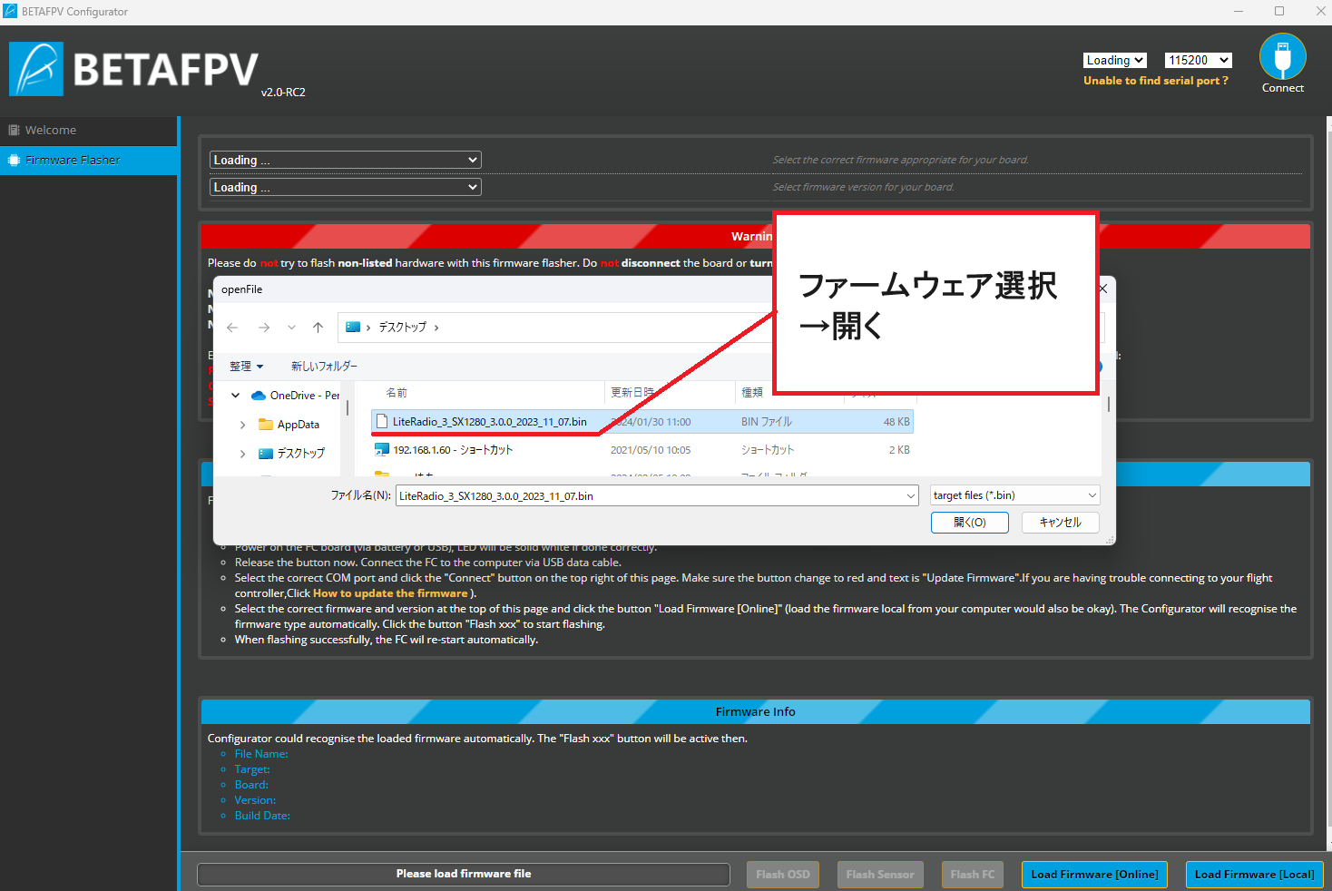This screenshot has width=1332, height=891.
Task: Select 192.168.1.60 ショートカット file
Action: [642, 450]
